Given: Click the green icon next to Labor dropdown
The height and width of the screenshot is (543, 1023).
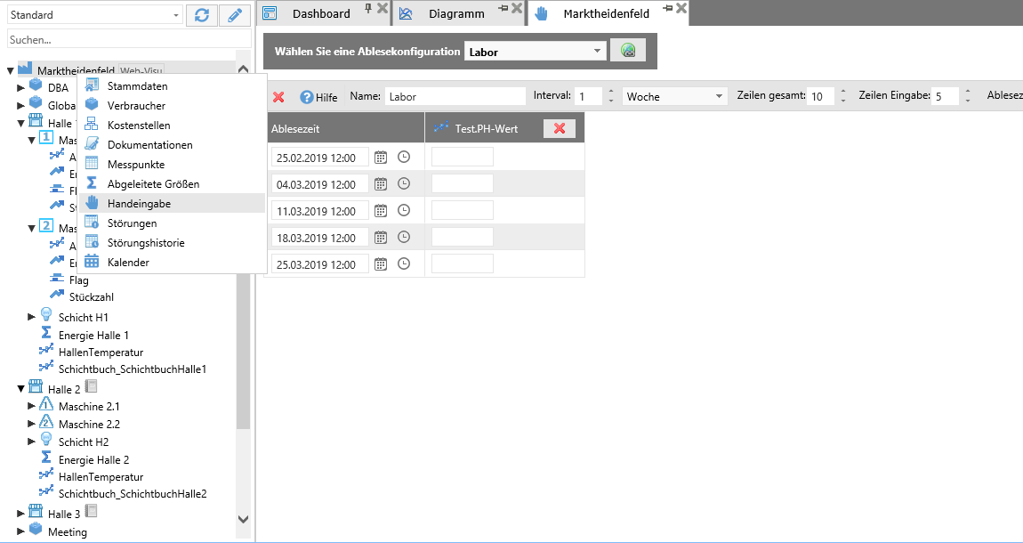Looking at the screenshot, I should tap(628, 51).
